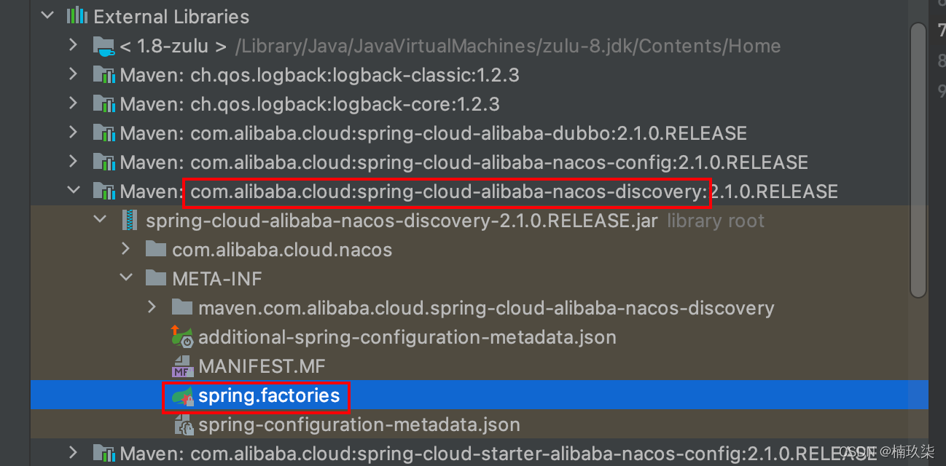Click the MANIFEST.MF file icon
This screenshot has width=946, height=466.
tap(181, 366)
